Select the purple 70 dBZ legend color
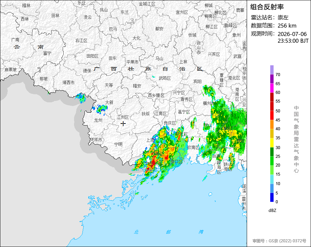Screen dimensions: 311x247 [x=272, y=70]
